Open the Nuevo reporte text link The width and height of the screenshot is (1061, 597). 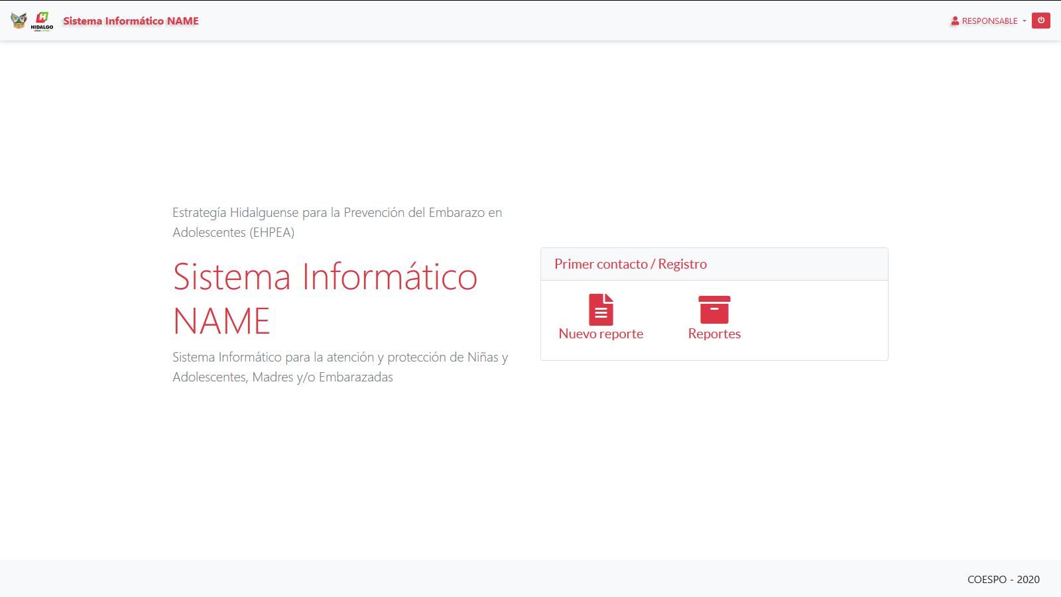[601, 334]
